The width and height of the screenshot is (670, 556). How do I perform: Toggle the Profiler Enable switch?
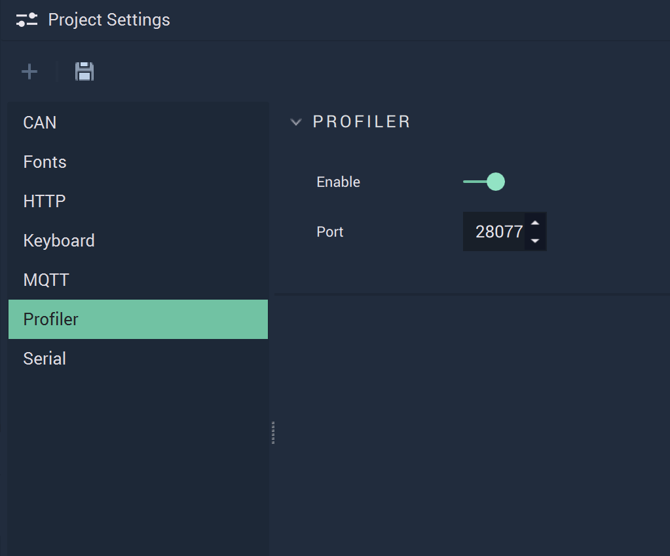(484, 182)
